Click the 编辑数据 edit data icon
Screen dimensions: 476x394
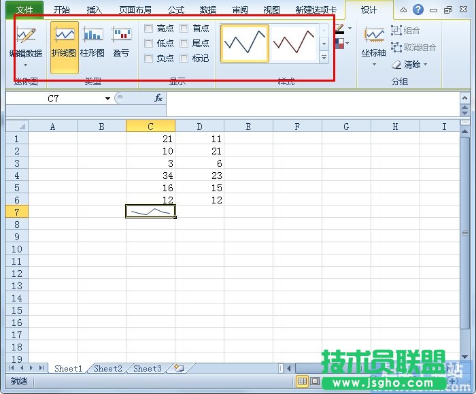coord(26,36)
